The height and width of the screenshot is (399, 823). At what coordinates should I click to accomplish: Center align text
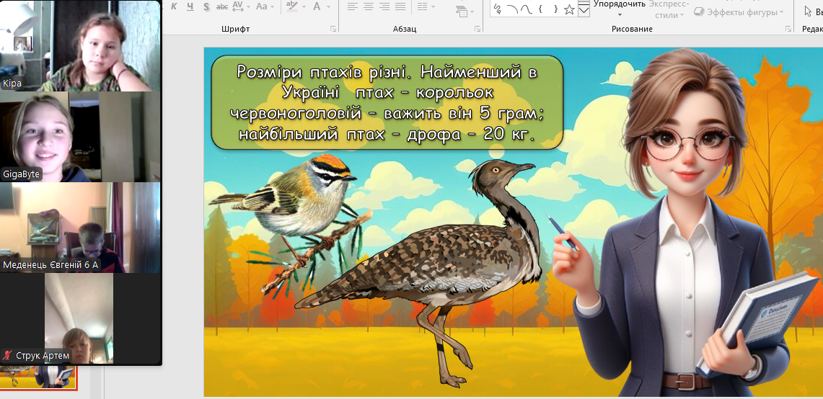pyautogui.click(x=369, y=6)
